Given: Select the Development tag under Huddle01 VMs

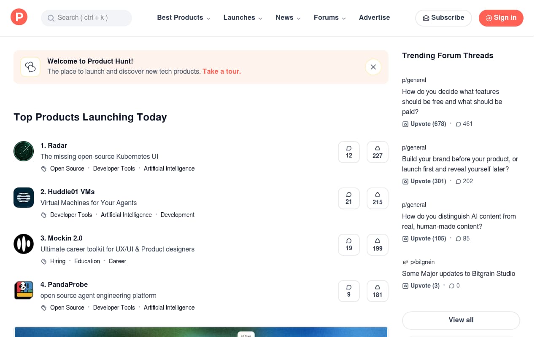Looking at the screenshot, I should point(178,215).
